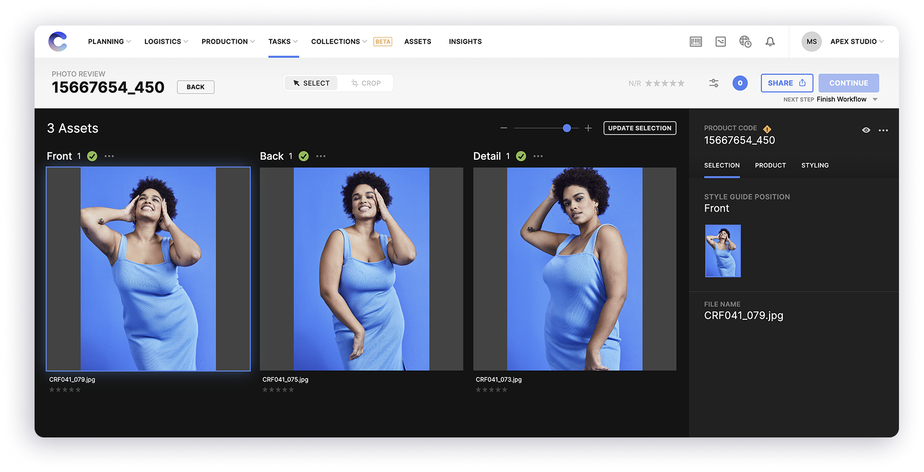Rate CRF041_075.jpg with stars
This screenshot has height=472, width=924.
pos(278,390)
